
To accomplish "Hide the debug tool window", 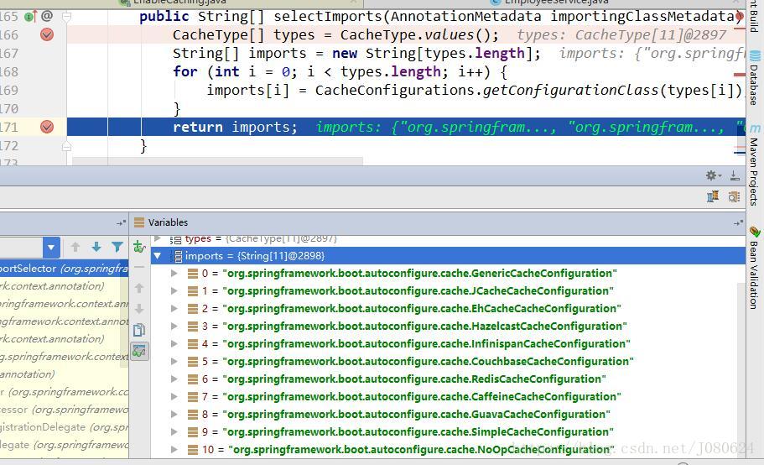I will (735, 175).
